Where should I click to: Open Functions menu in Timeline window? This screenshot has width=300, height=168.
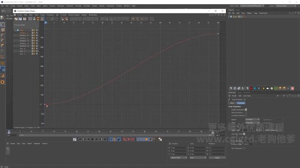[x=50, y=15]
